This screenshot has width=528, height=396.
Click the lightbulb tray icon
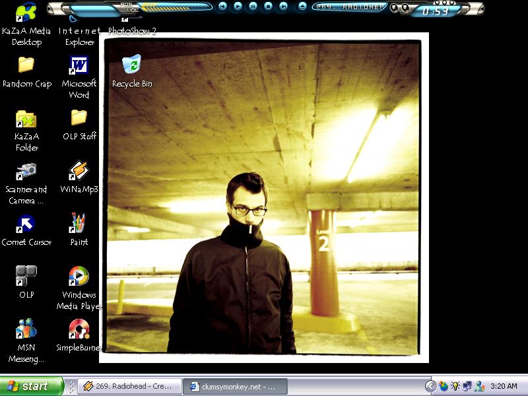pos(455,386)
